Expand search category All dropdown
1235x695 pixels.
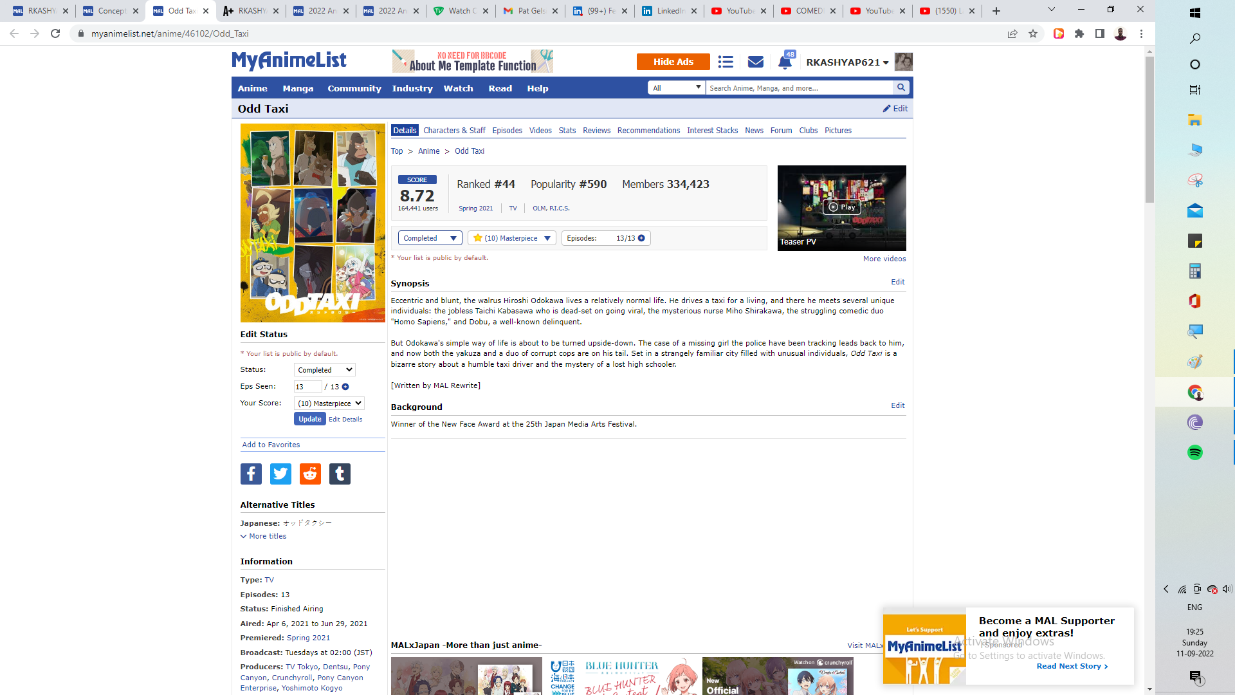pos(676,88)
